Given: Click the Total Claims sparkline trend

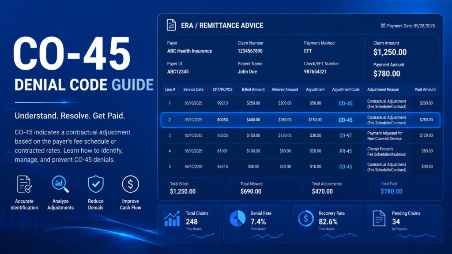Looking at the screenshot, I should pos(200,236).
